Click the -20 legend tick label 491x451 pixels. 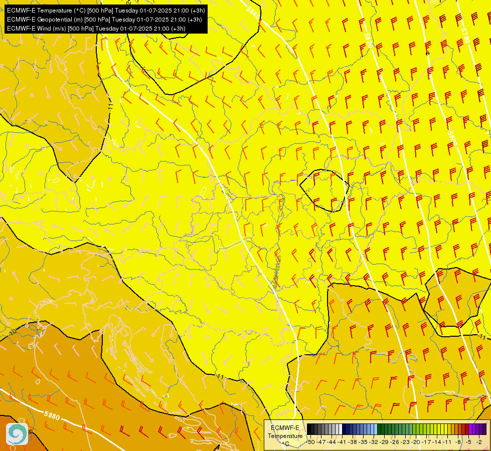tap(416, 442)
